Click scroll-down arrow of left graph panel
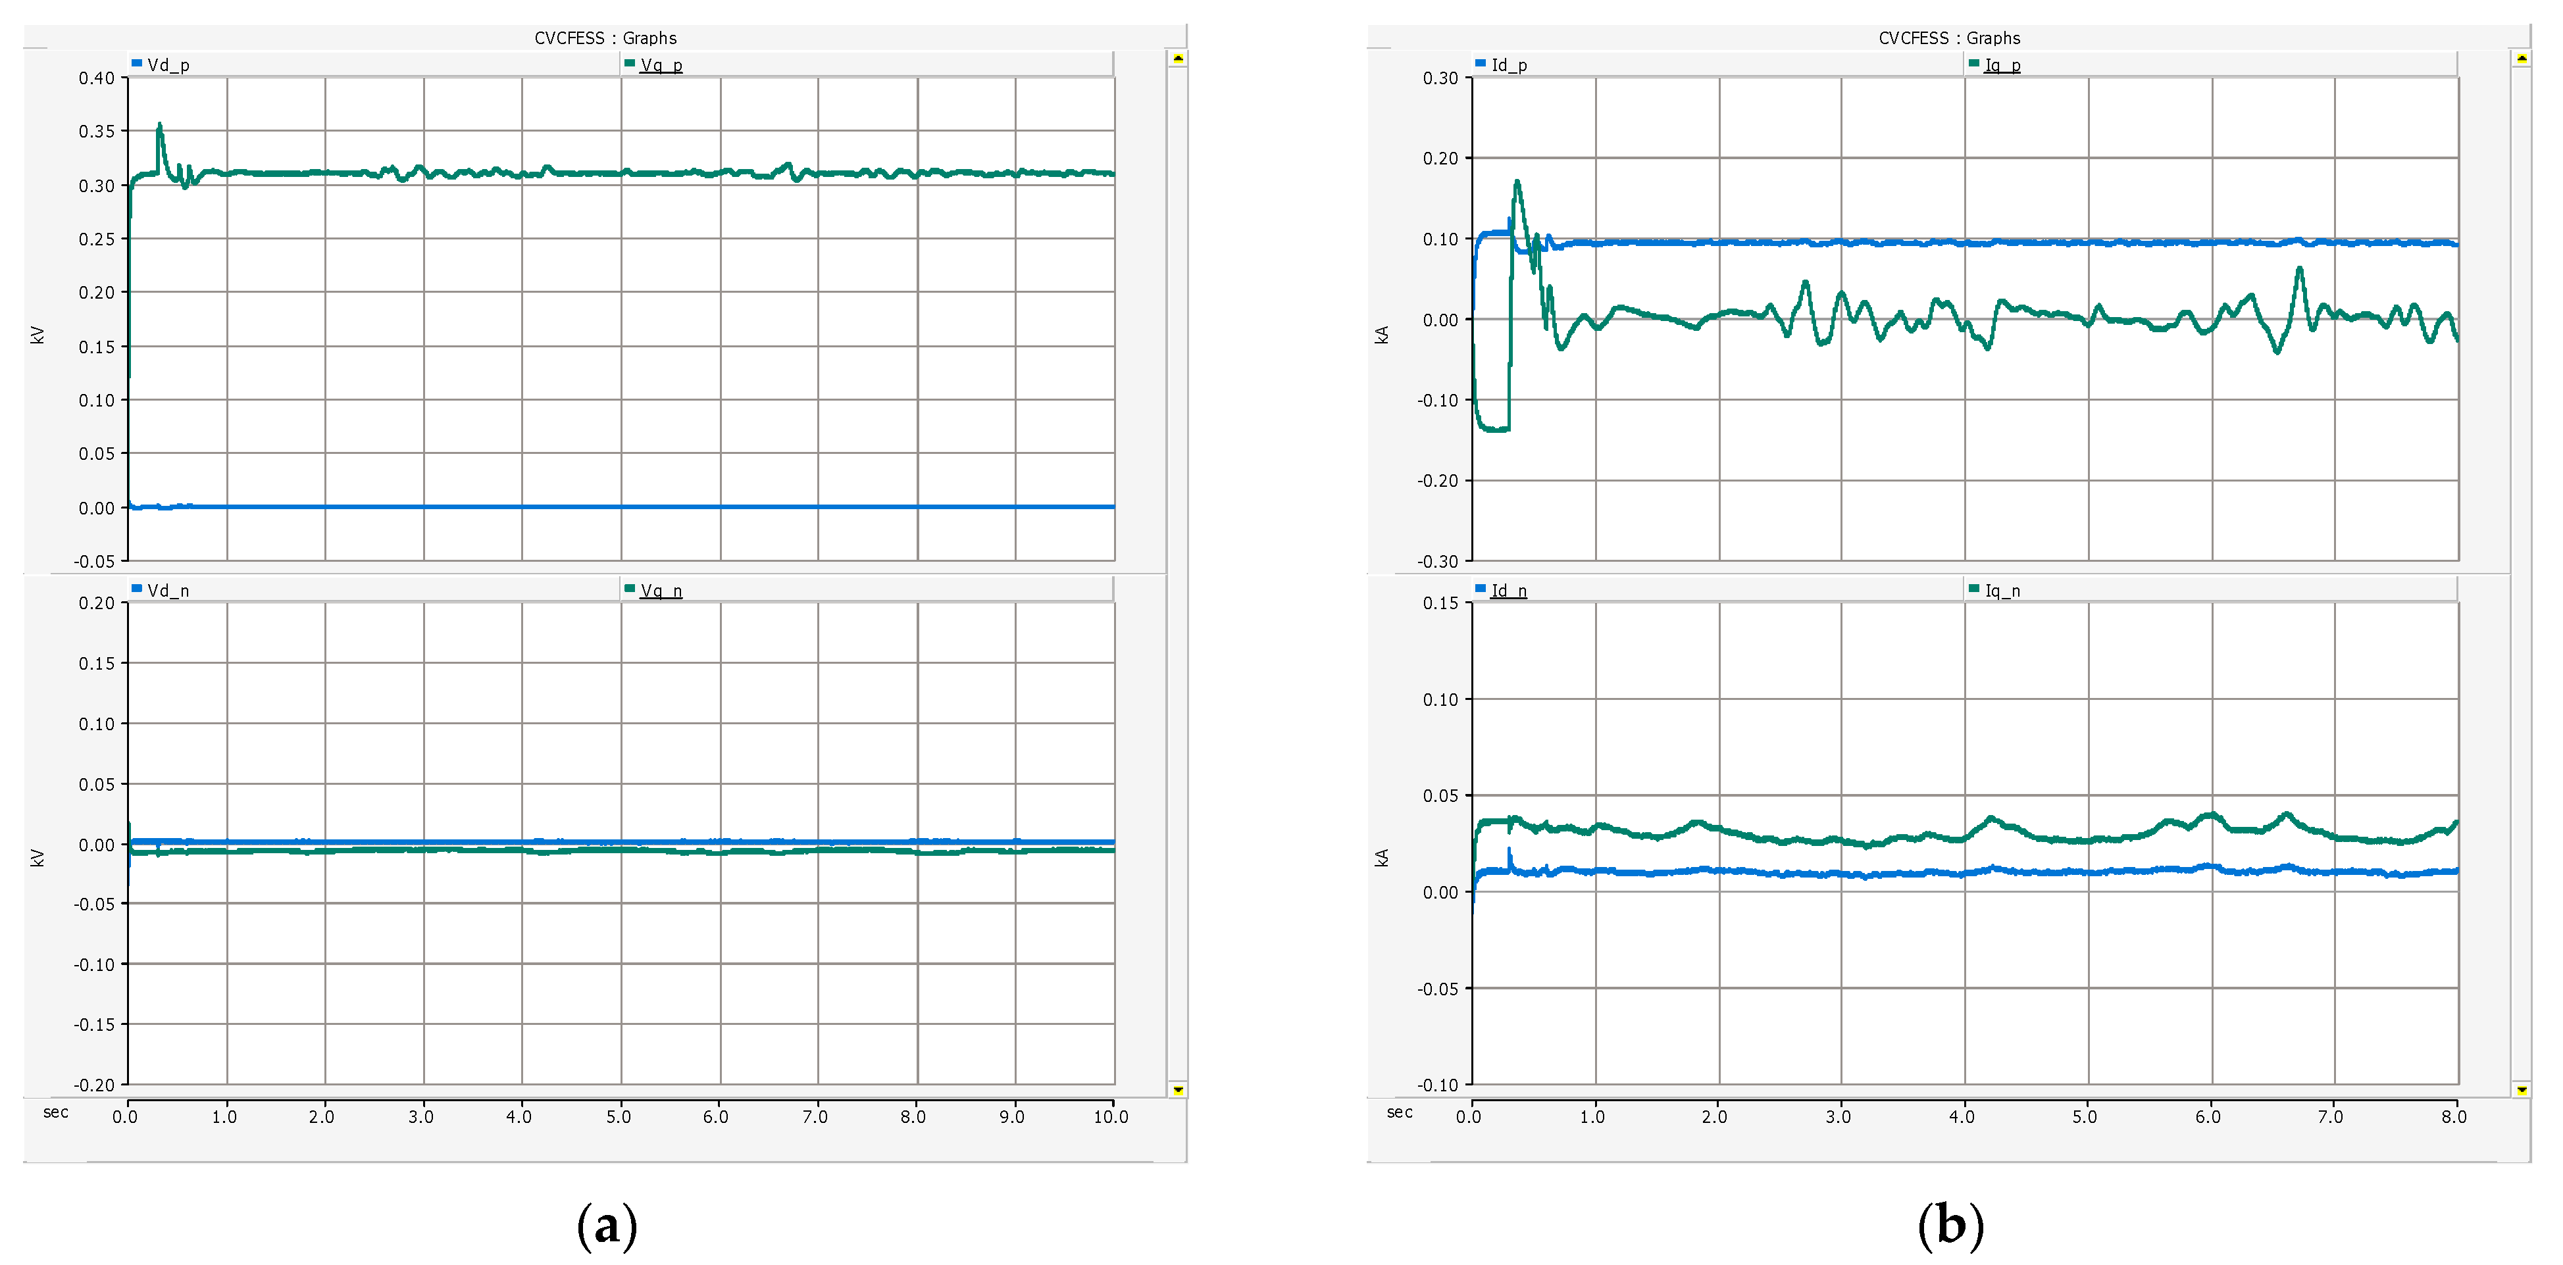Viewport: 2563px width, 1265px height. coord(1178,1090)
